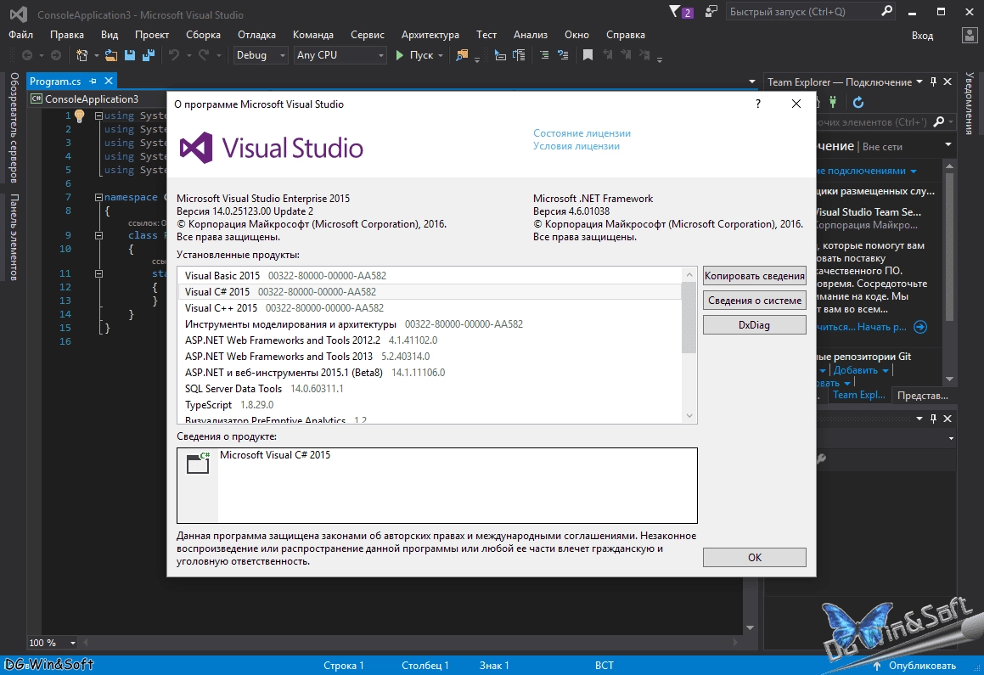Click the Send Feedback icon
Screen dimensions: 984x675
click(711, 11)
